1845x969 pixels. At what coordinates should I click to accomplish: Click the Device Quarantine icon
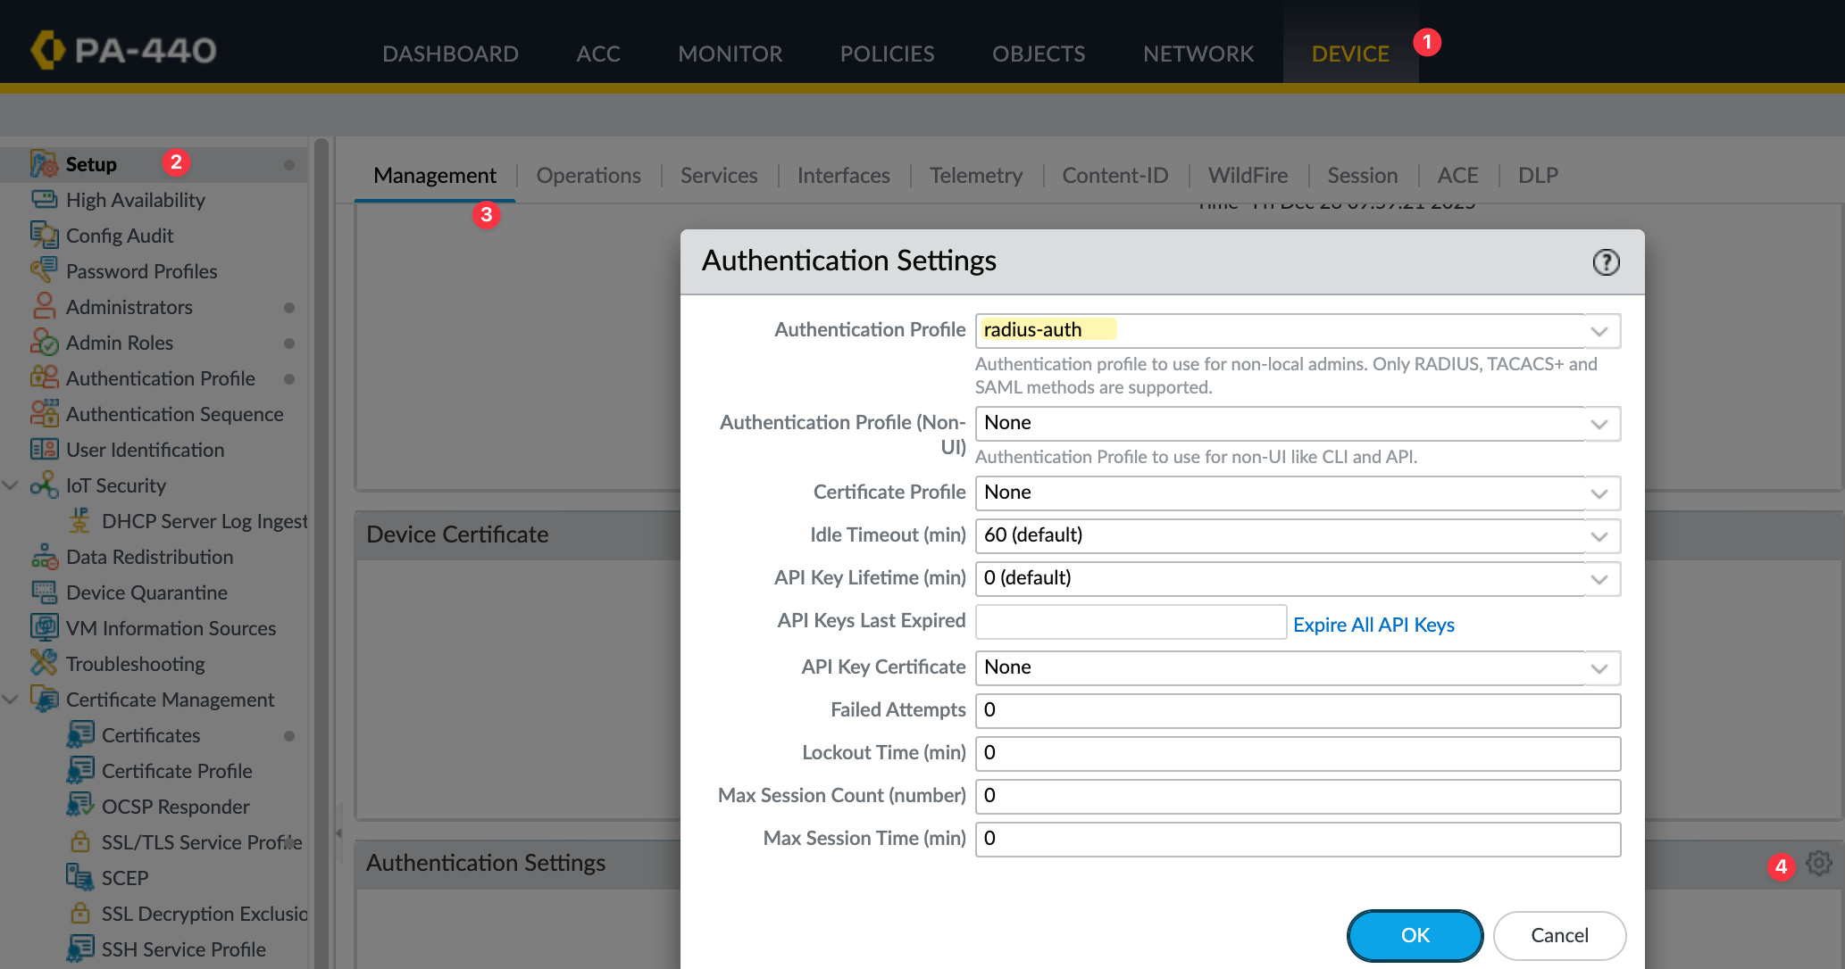[44, 592]
